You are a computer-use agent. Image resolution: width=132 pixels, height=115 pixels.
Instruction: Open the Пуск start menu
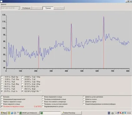point(4,113)
